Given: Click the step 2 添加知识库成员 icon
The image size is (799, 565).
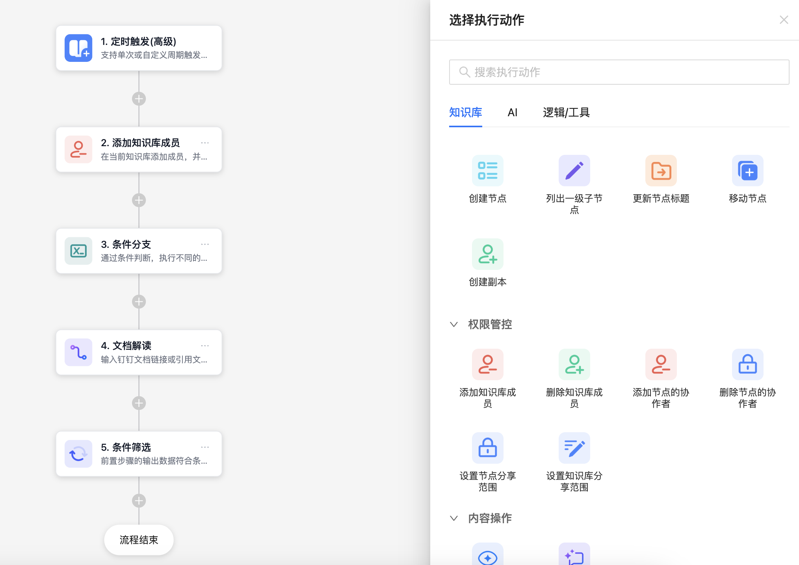Looking at the screenshot, I should coord(78,149).
